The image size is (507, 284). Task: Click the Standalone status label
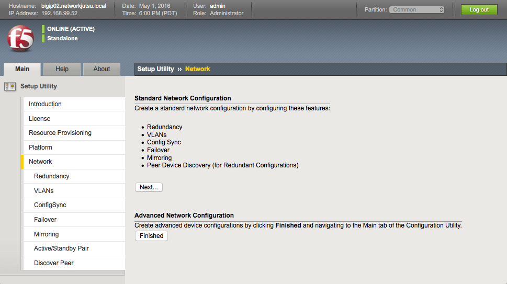[62, 39]
